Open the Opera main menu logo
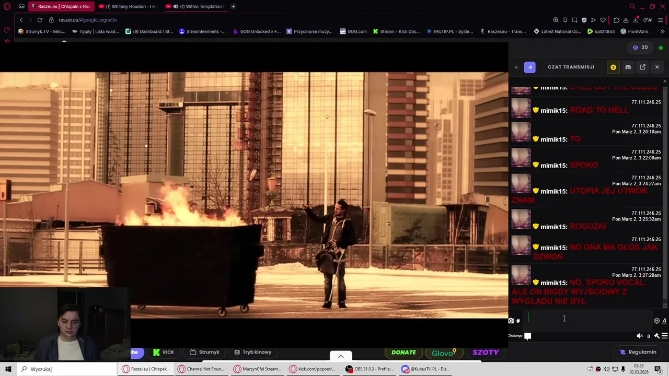669x376 pixels. pos(7,6)
